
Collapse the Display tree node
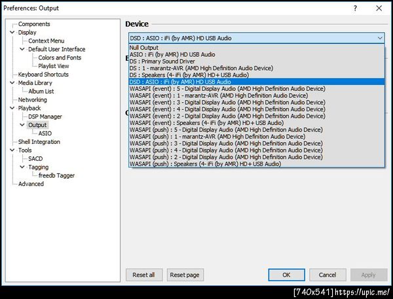click(12, 32)
